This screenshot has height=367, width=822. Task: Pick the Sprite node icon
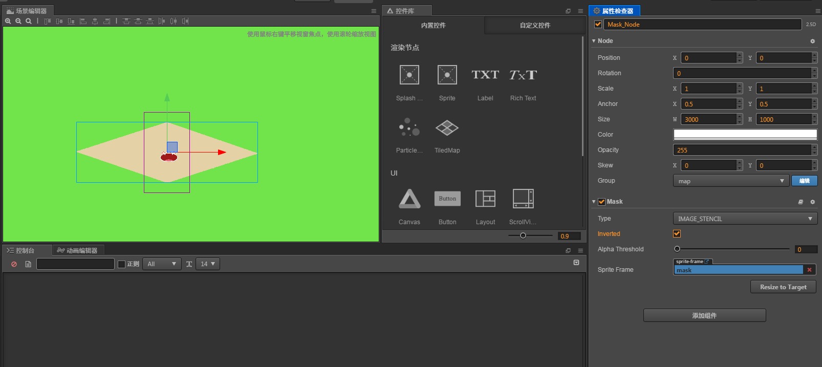coord(447,75)
